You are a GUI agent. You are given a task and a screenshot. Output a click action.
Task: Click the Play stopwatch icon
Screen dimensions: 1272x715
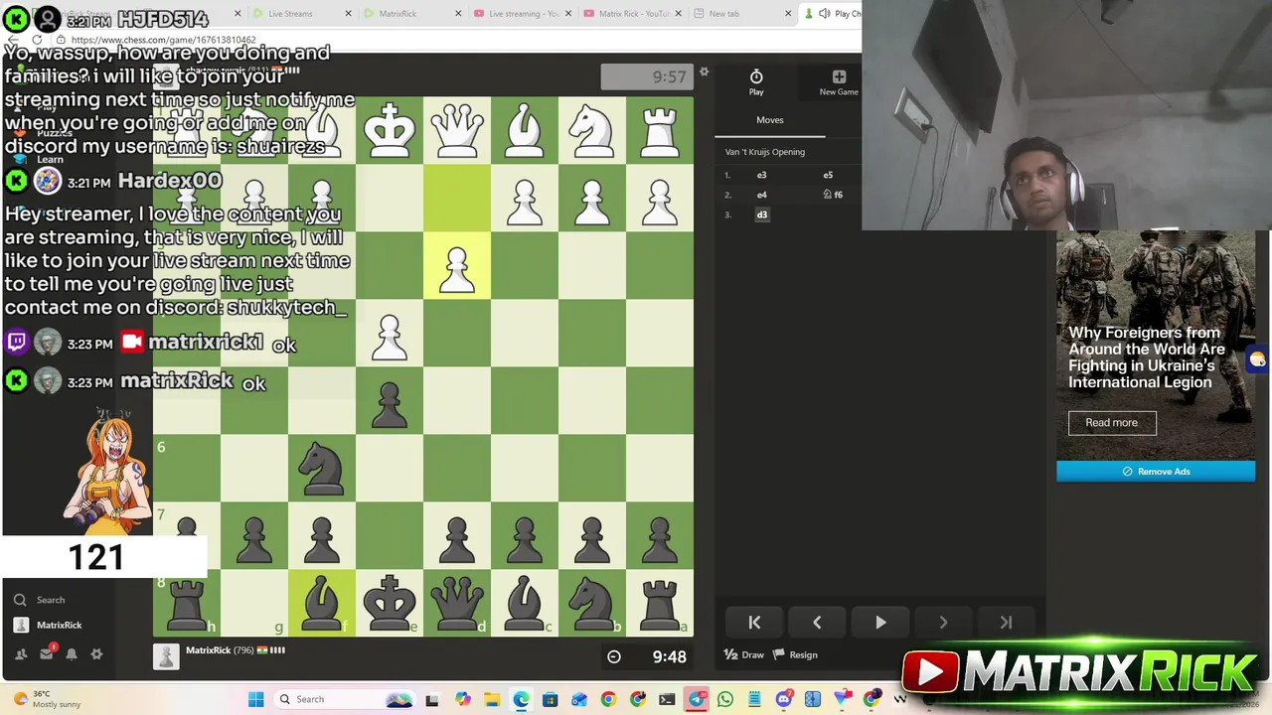point(756,76)
